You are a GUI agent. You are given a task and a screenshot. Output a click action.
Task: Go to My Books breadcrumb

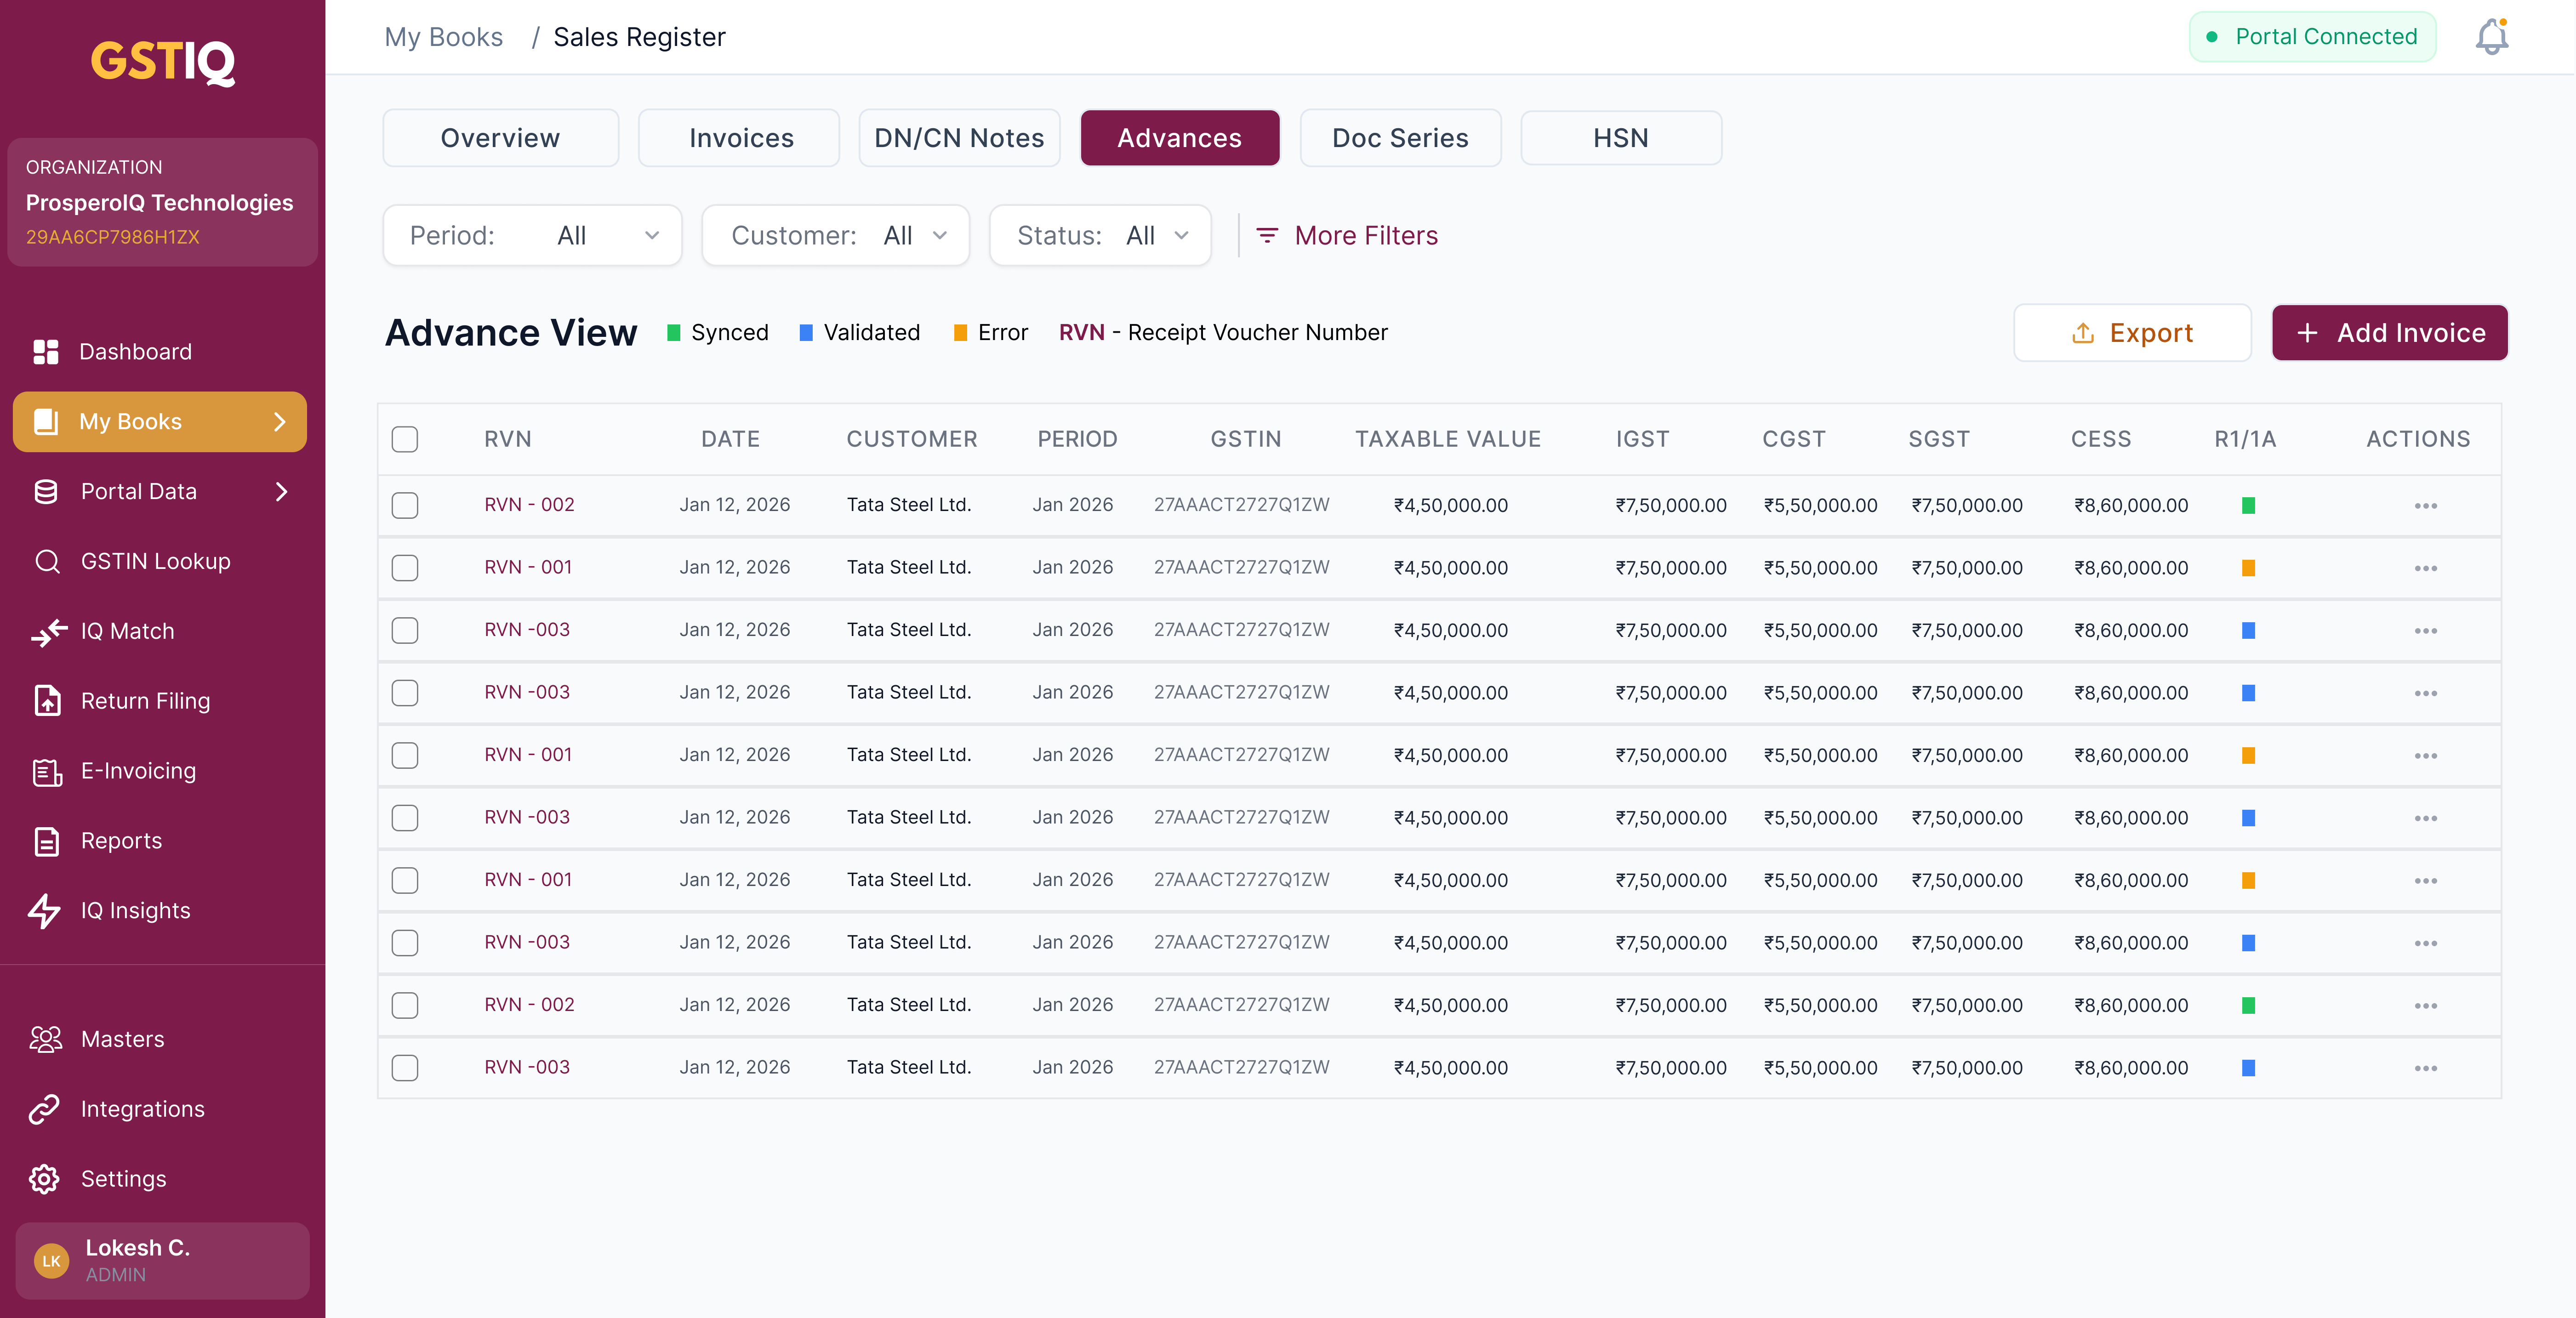click(444, 37)
